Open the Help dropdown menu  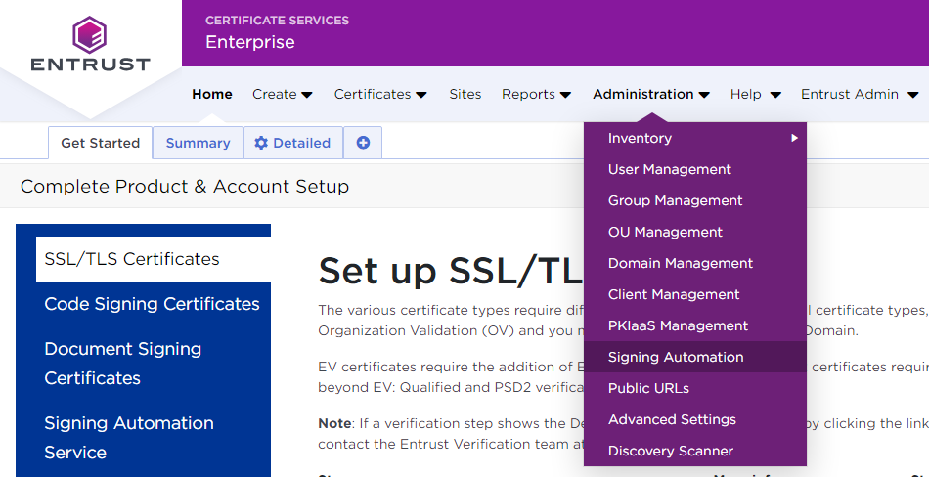click(755, 94)
